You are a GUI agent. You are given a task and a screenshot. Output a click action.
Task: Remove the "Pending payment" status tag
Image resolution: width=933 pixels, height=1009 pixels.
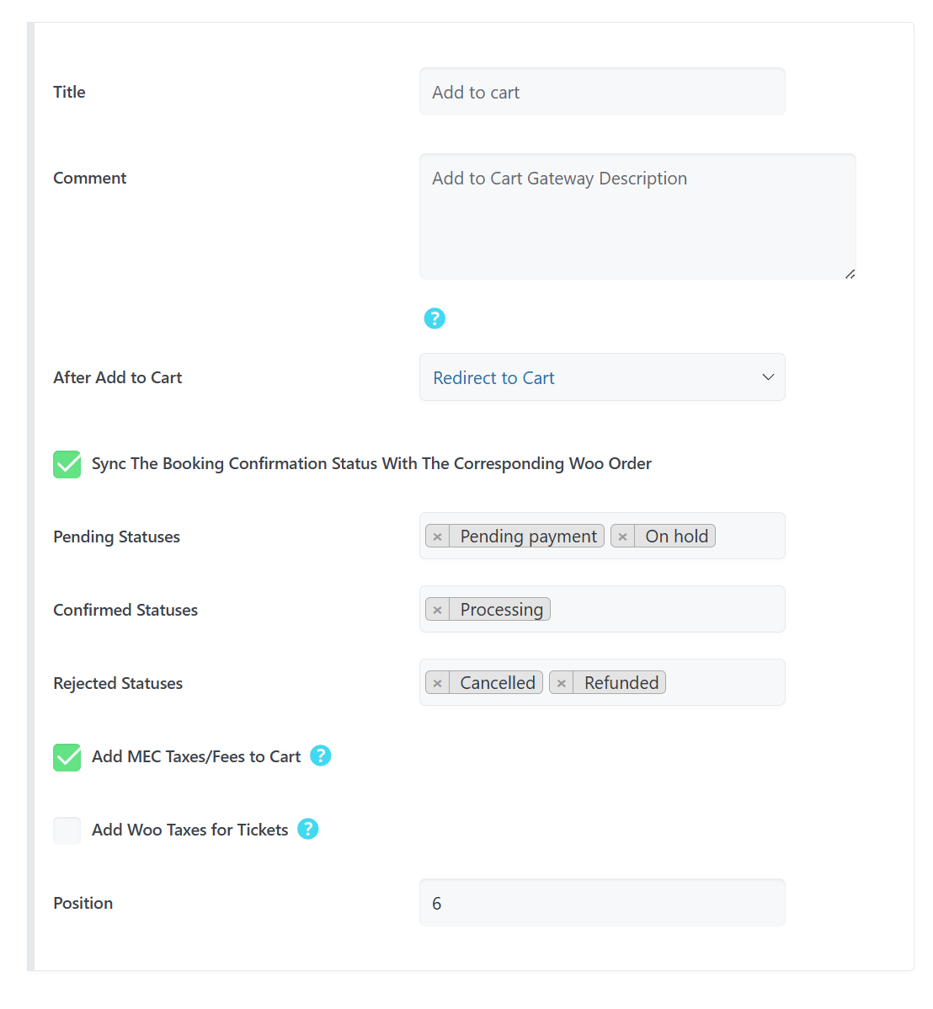[437, 536]
